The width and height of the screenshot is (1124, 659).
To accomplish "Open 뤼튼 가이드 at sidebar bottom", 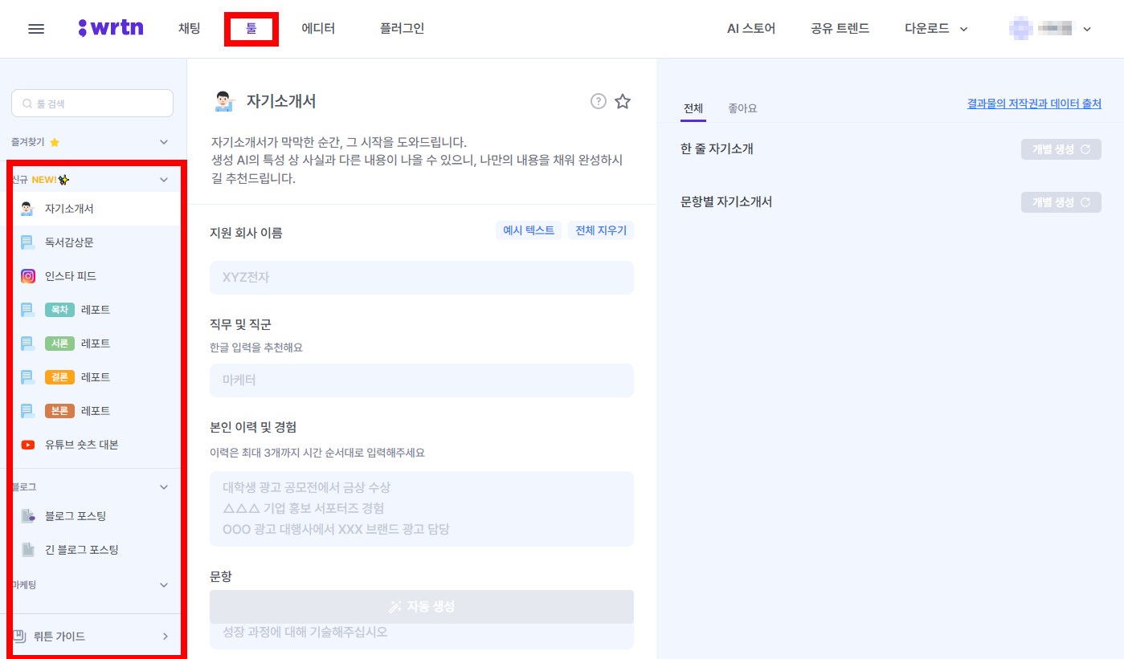I will (61, 635).
